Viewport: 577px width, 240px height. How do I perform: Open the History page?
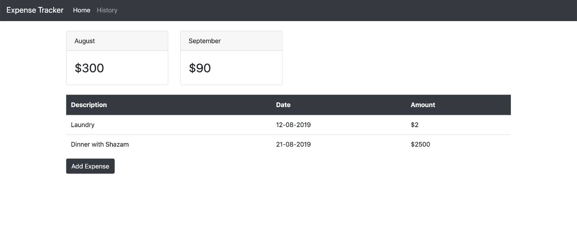point(106,10)
